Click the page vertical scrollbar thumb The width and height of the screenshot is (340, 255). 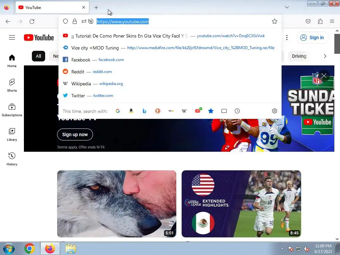tap(337, 43)
